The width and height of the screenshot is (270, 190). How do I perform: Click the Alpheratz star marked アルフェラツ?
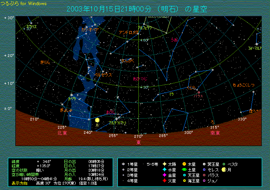tap(144, 24)
